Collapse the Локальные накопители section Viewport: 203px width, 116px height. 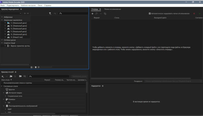[x=2, y=20]
